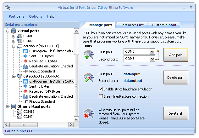Click the COM1 port connector icon

point(19,36)
